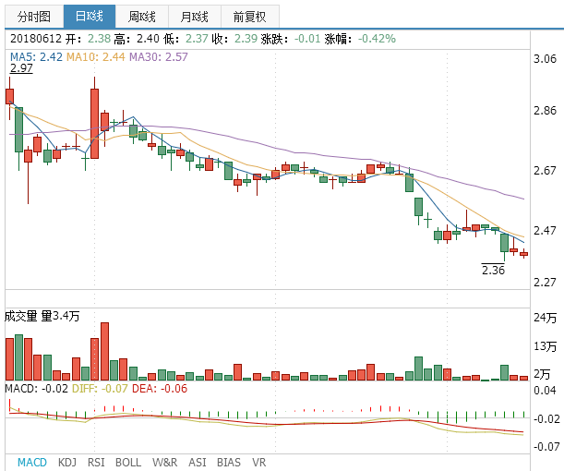This screenshot has width=564, height=471.
Task: Click the MA10: 2.44 legend label
Action: pyautogui.click(x=96, y=57)
